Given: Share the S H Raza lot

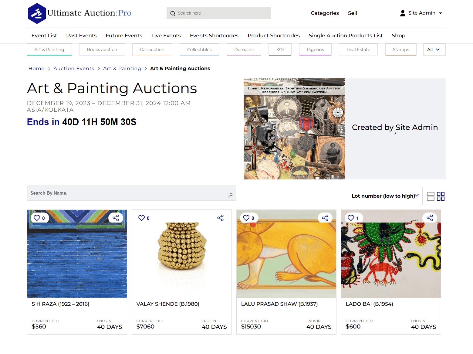Looking at the screenshot, I should (116, 218).
